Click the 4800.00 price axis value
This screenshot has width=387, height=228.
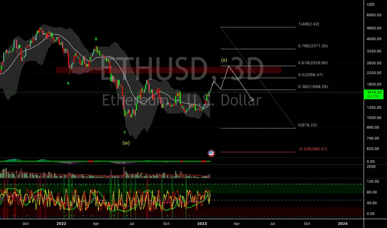click(374, 28)
